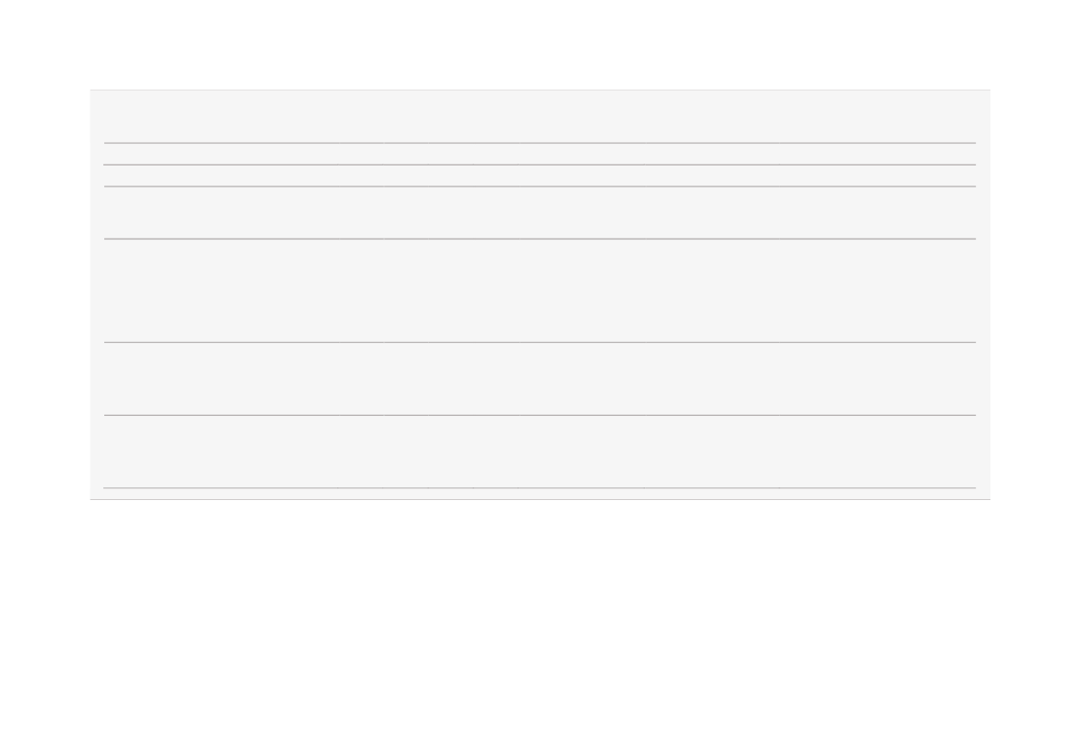Select the last empty table row

(540, 451)
